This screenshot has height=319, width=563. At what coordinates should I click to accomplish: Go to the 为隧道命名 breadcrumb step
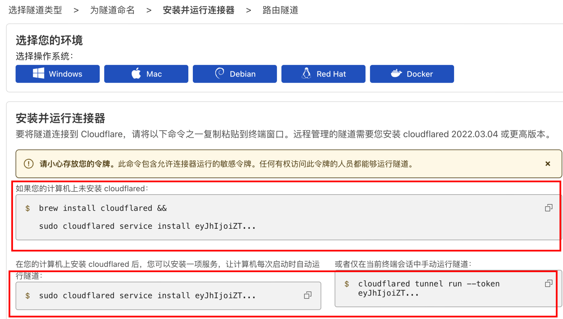click(113, 10)
